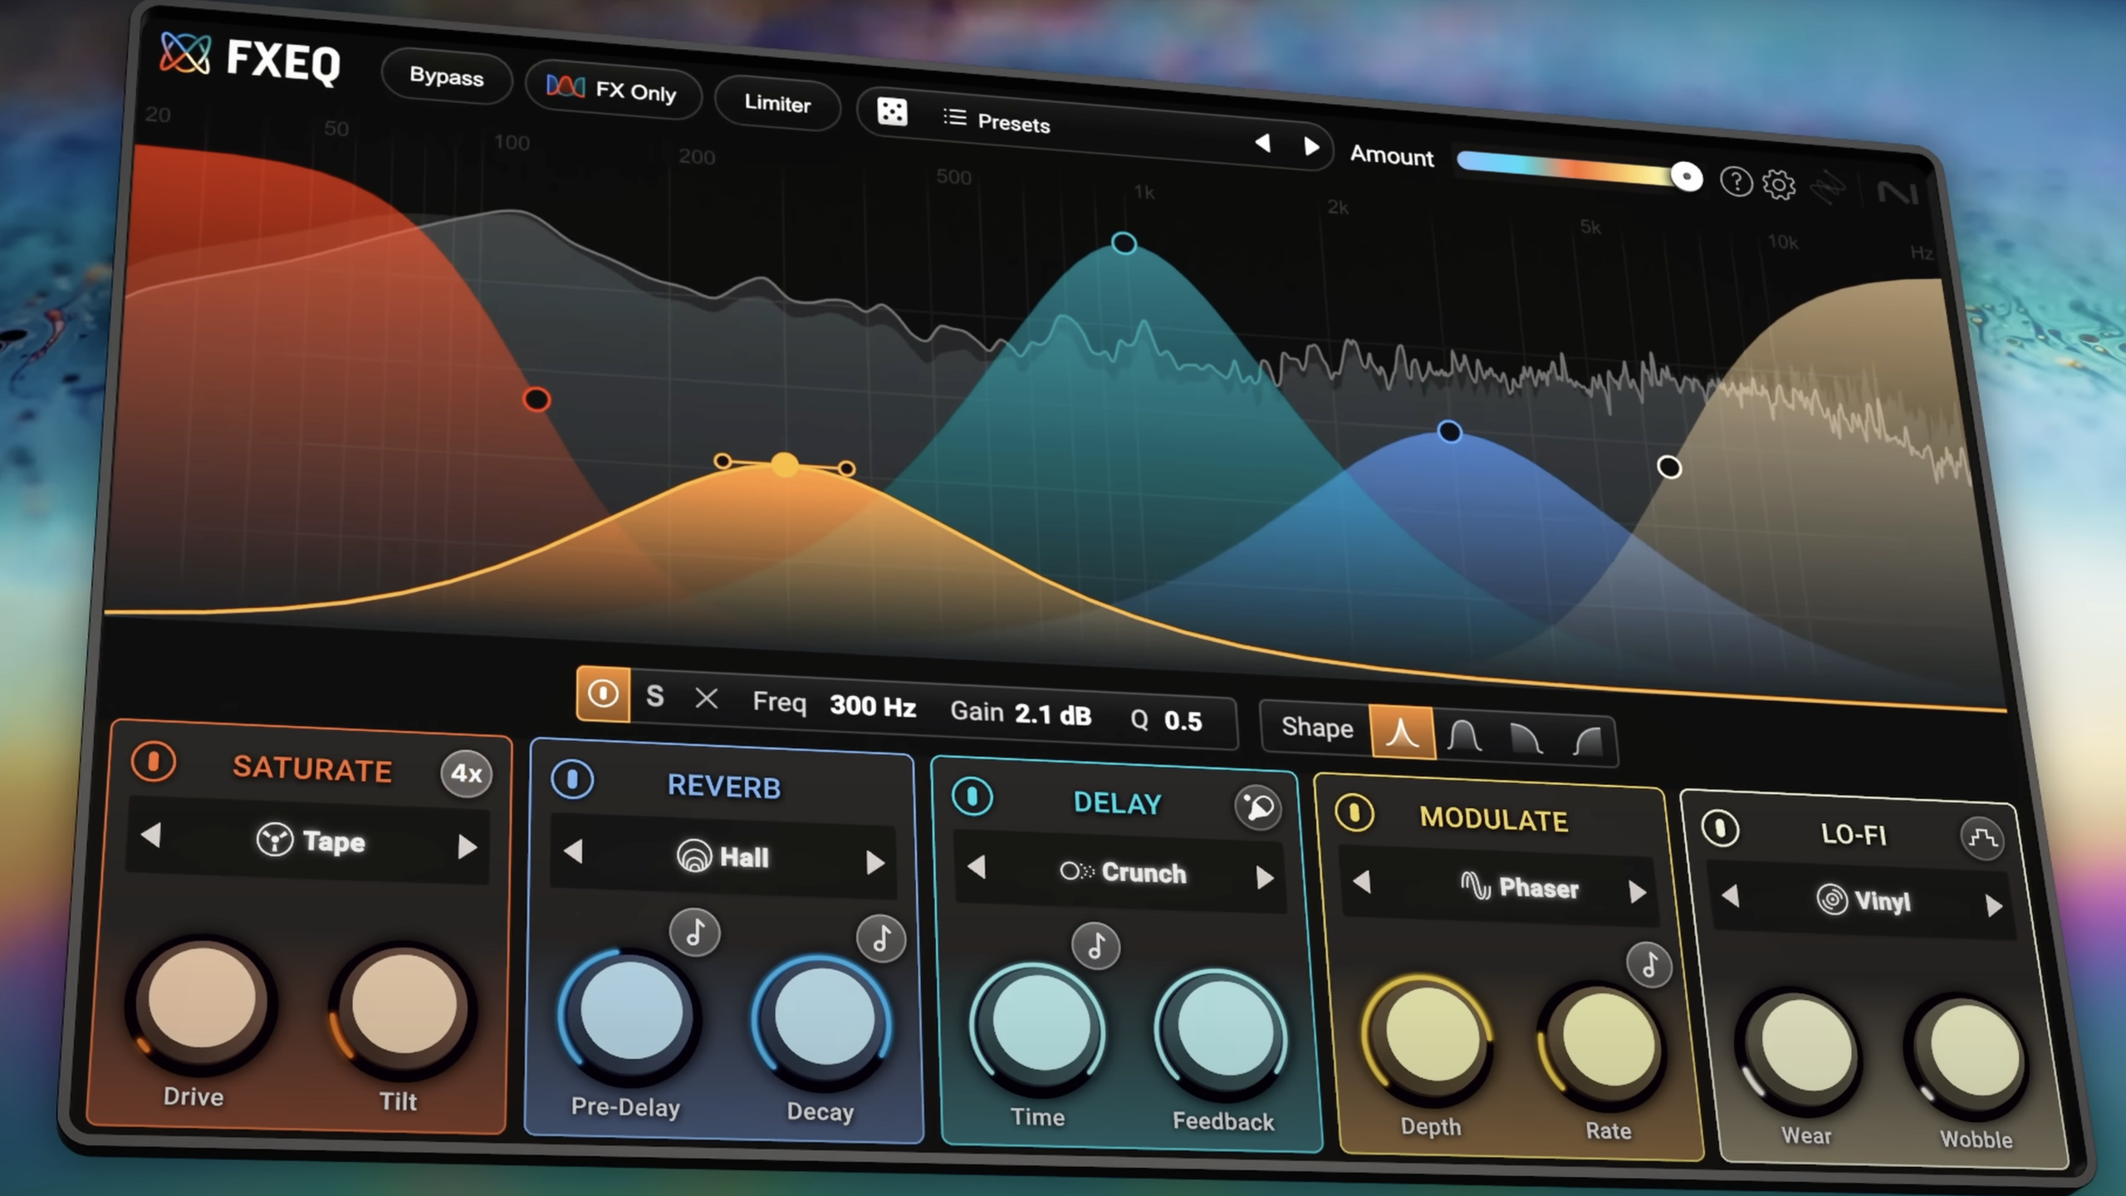
Task: Click the 4x oversampling button
Action: 466,774
